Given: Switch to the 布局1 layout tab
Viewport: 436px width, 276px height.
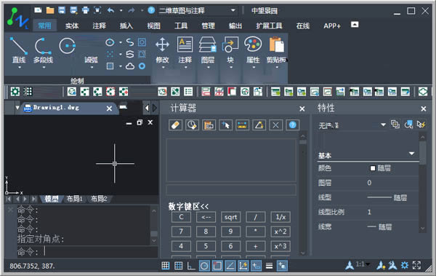Looking at the screenshot, I should 74,199.
